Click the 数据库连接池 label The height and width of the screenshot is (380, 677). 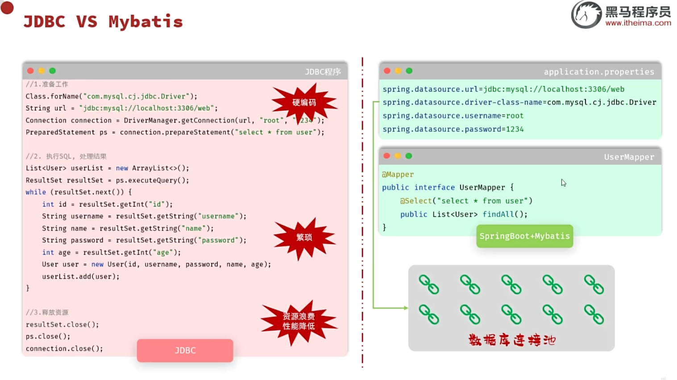(x=511, y=340)
